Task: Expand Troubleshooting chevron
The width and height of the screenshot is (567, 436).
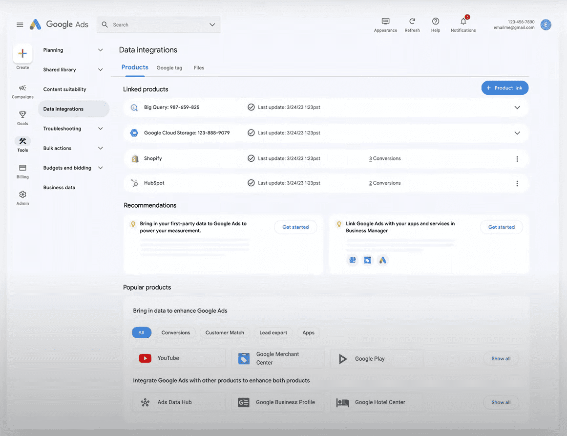Action: pyautogui.click(x=101, y=129)
